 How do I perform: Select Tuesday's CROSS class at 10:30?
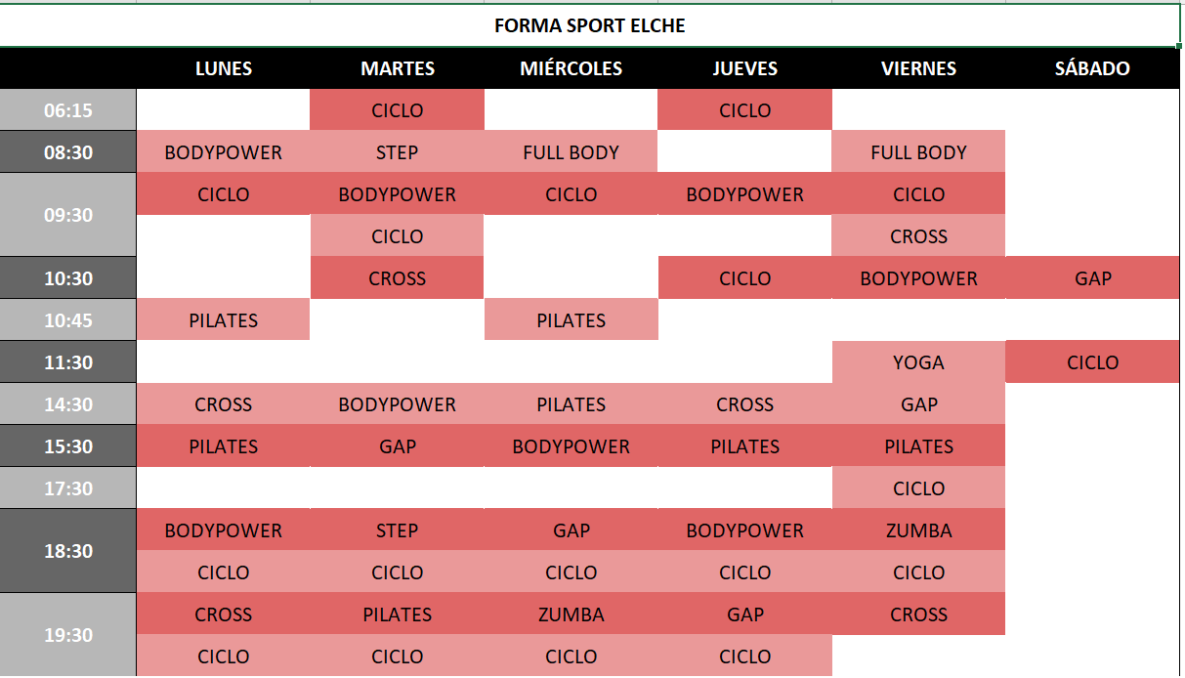[398, 278]
